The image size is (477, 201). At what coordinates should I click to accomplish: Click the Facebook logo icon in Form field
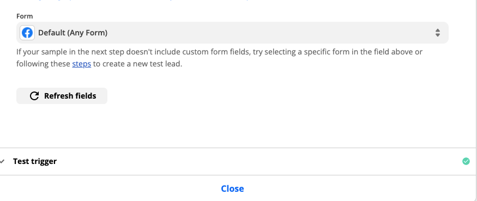(x=27, y=33)
